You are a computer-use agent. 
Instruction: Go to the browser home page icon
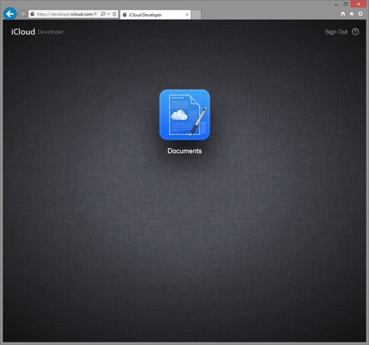click(343, 14)
